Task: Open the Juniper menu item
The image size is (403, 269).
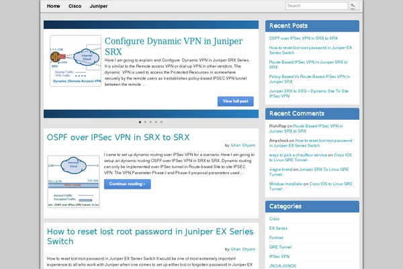Action: tap(99, 6)
